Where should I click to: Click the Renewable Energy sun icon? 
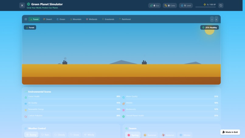[26, 110]
